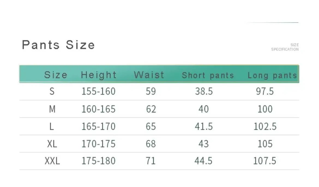Click height value 175-180
This screenshot has height=187, width=319.
coord(98,161)
